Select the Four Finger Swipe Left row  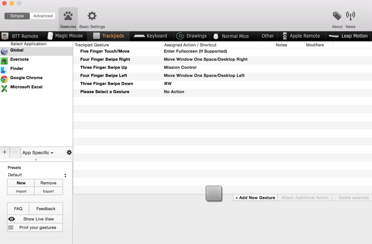[223, 76]
